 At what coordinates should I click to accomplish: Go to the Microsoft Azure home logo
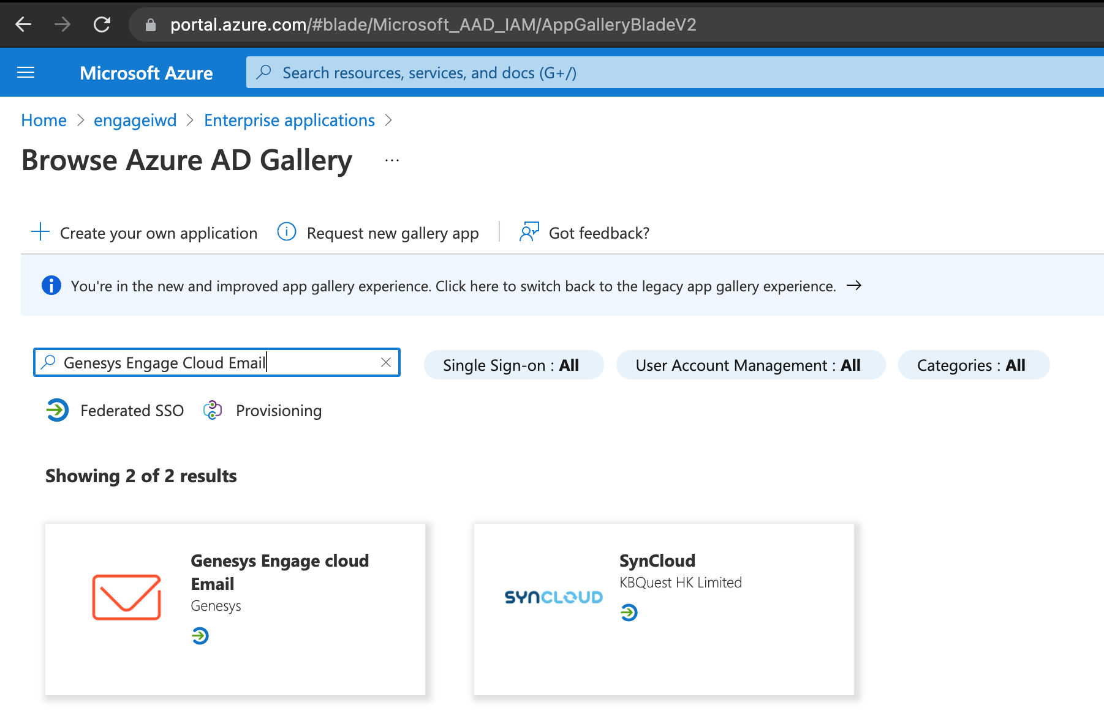click(146, 73)
